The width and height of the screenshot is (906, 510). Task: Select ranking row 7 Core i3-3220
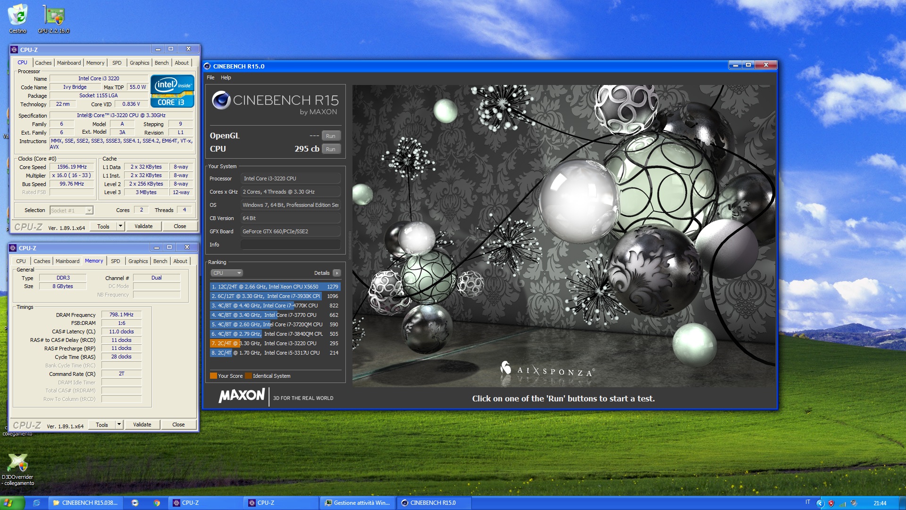[x=275, y=343]
